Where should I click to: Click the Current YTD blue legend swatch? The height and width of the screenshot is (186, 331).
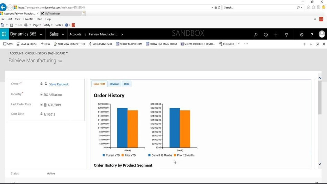[104, 155]
